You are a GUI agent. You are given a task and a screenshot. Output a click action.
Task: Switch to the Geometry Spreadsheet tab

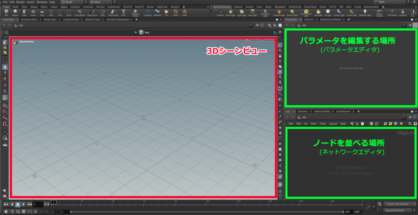coord(117,19)
